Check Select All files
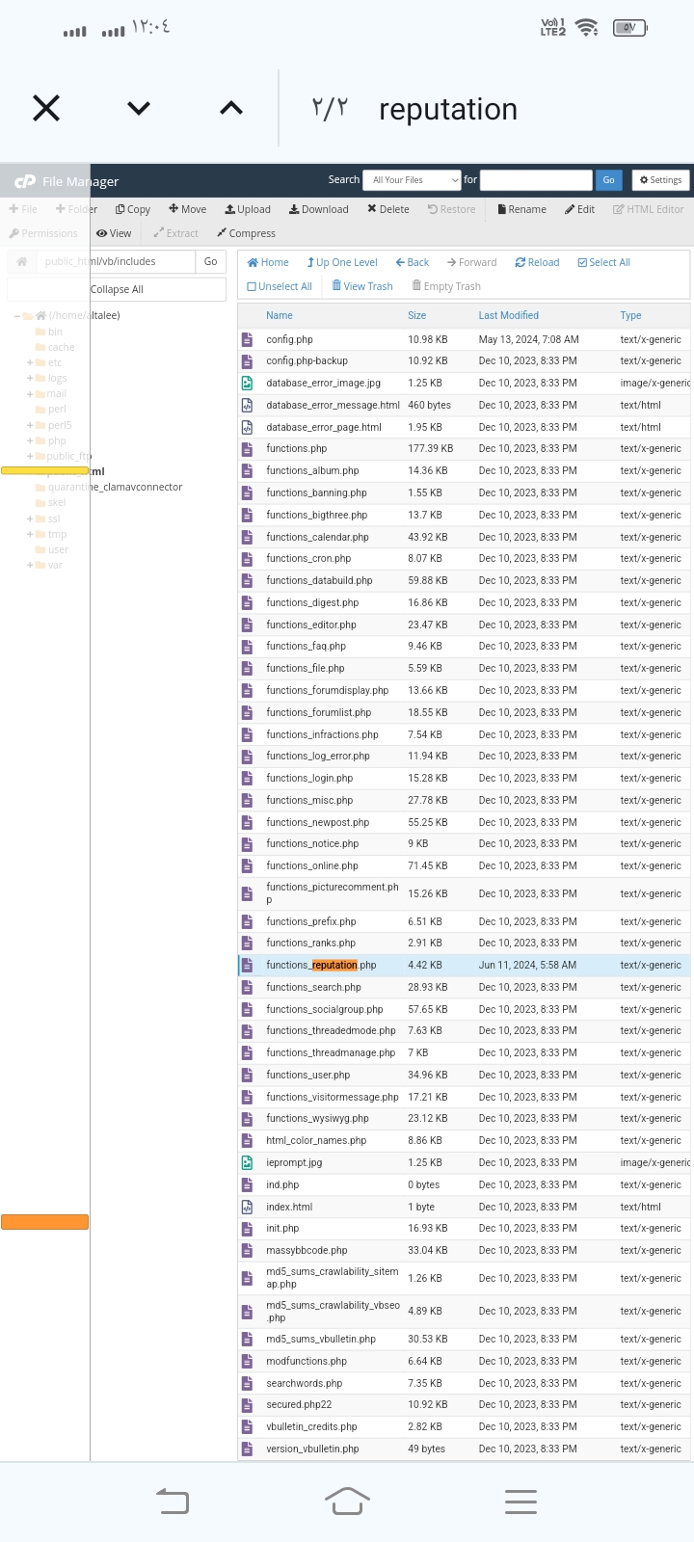 pyautogui.click(x=603, y=262)
